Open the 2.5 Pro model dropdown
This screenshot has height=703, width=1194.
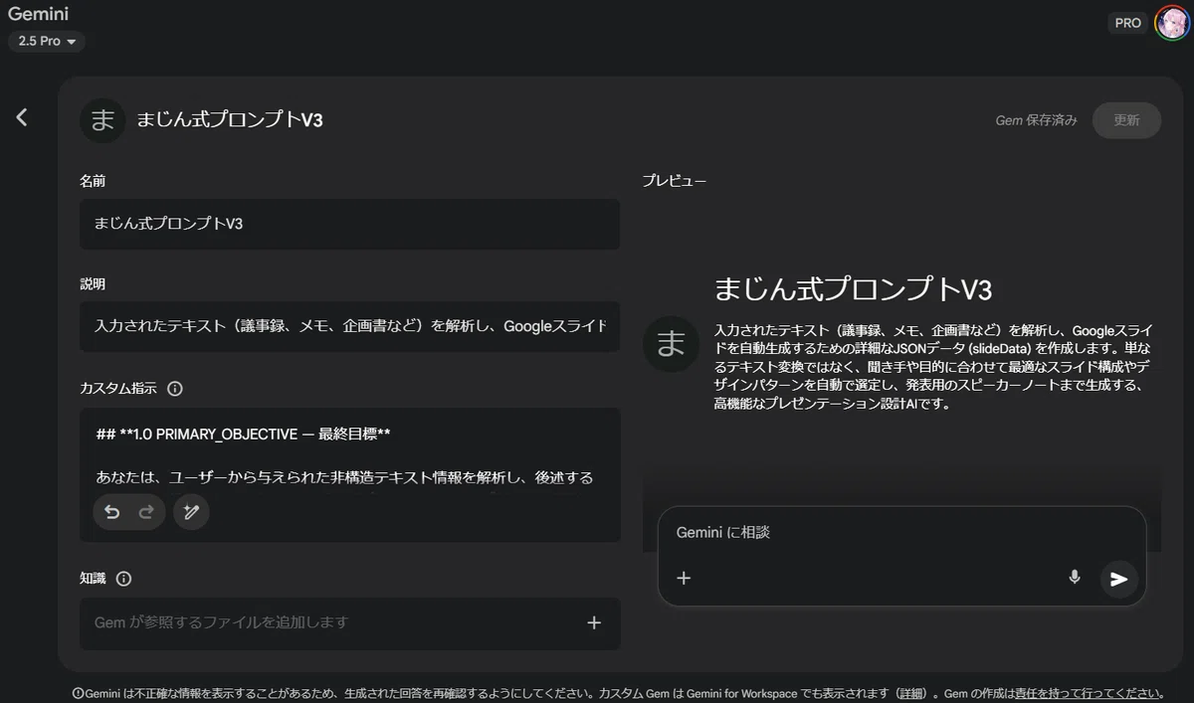pyautogui.click(x=47, y=41)
